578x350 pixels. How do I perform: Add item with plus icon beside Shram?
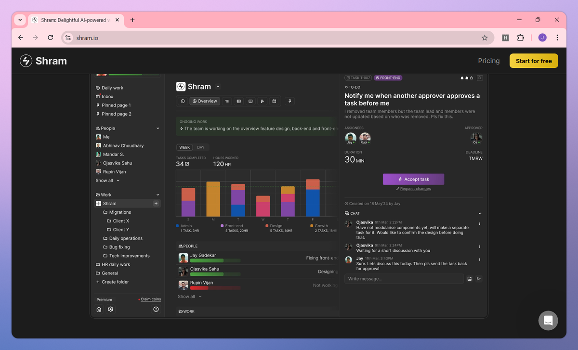tap(156, 204)
